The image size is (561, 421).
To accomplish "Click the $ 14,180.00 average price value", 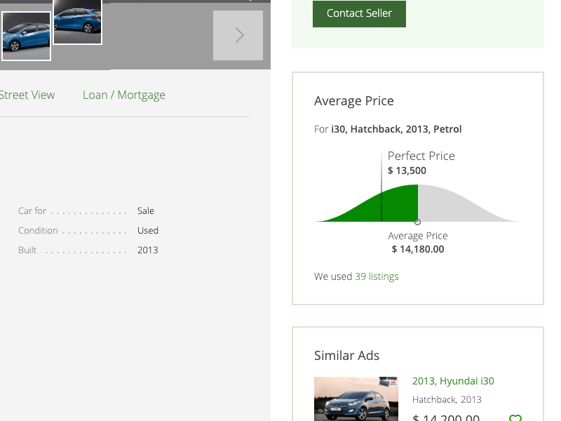I will (x=418, y=249).
